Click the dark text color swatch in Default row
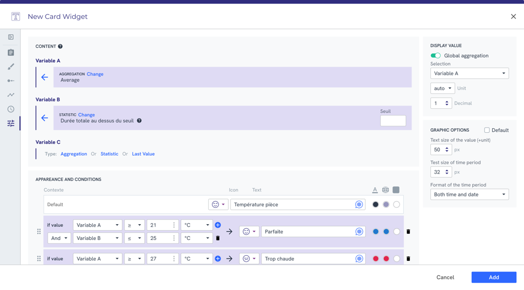524x290 pixels. click(375, 205)
